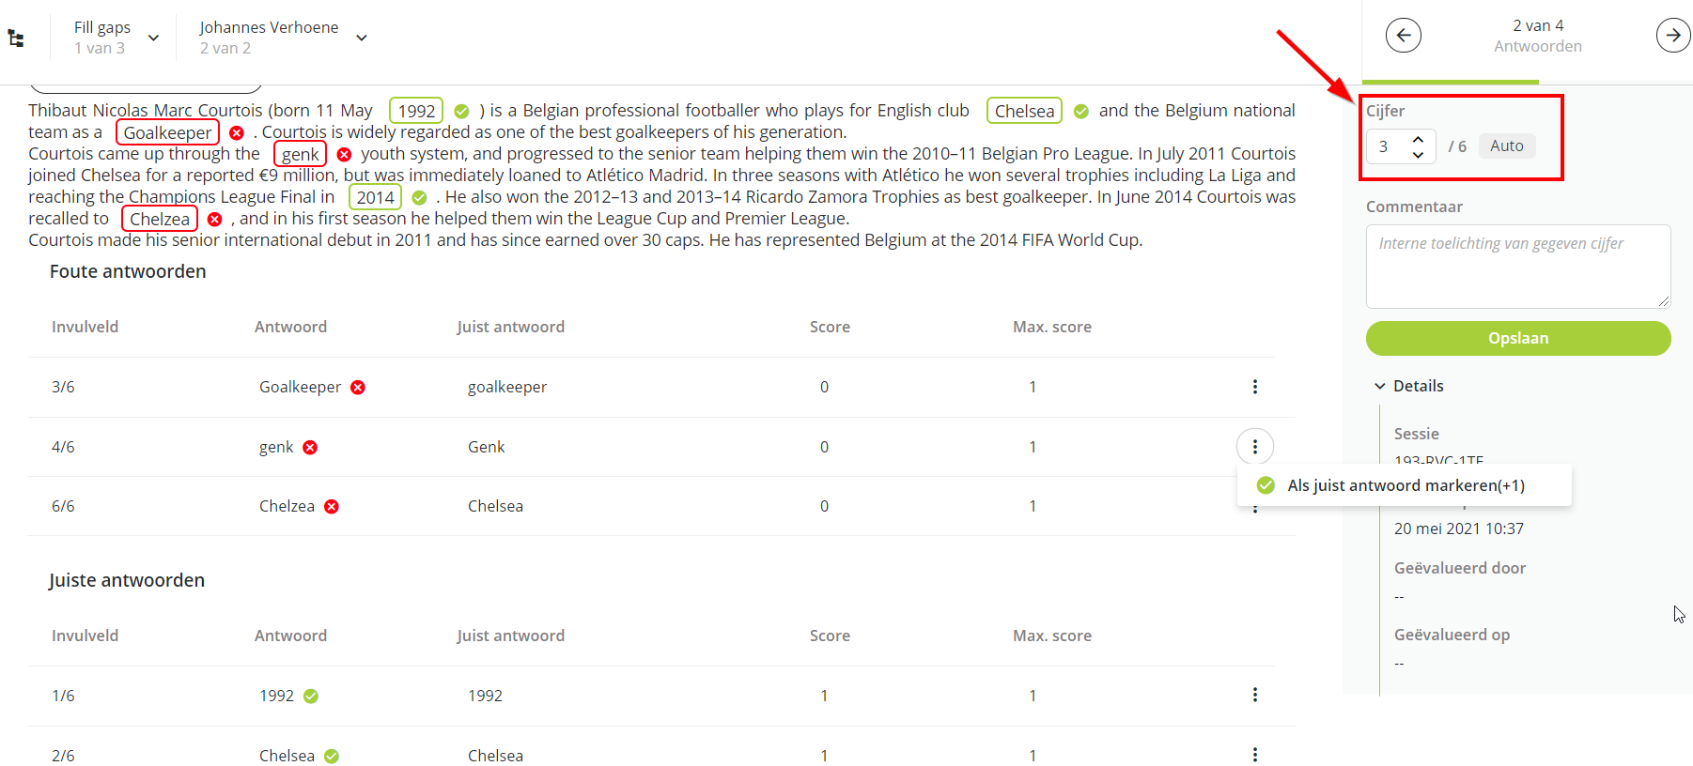
Task: Open options menu for correct Chelsea row
Action: [x=1254, y=755]
